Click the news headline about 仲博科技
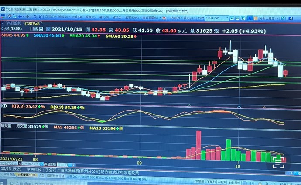Image resolution: width=301 pixels, height=185 pixels. [x=82, y=171]
